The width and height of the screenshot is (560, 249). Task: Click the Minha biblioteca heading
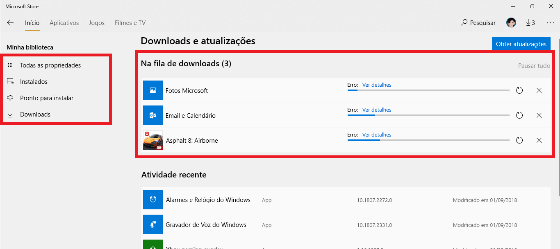click(30, 47)
